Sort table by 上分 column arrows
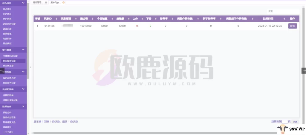306x135 pixels. tap(142, 19)
